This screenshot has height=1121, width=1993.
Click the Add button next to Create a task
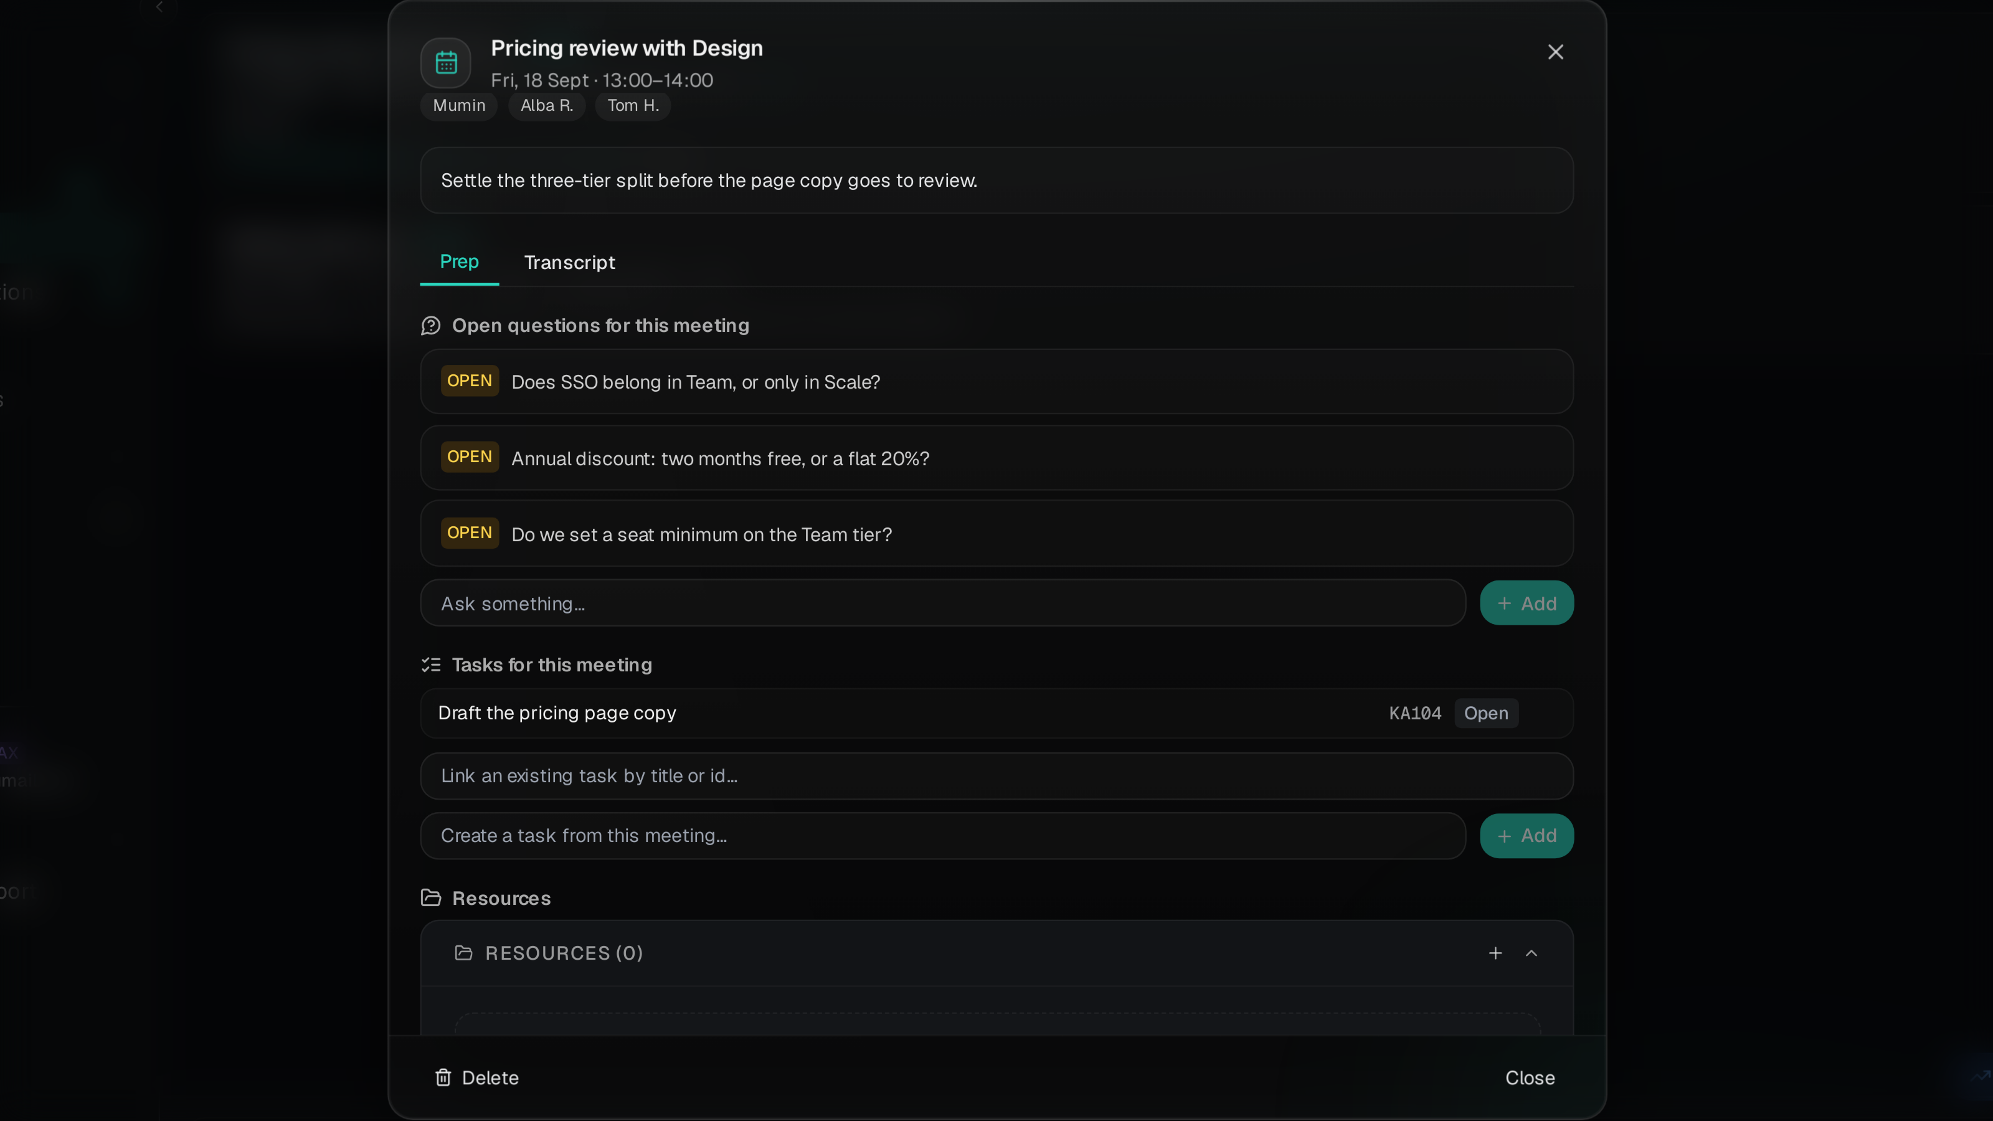coord(1527,836)
